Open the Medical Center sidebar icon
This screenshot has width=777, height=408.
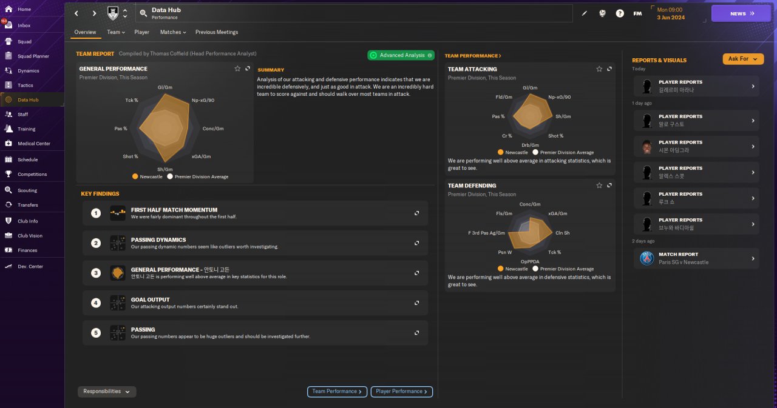[x=8, y=144]
